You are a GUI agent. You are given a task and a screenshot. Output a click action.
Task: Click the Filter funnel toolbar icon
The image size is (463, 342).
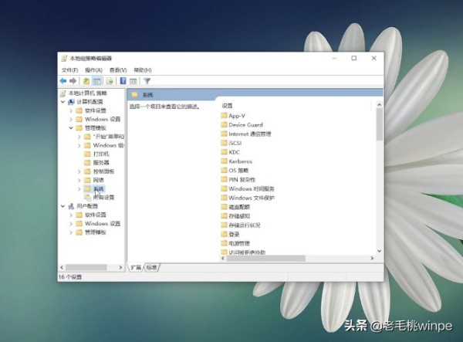(147, 80)
